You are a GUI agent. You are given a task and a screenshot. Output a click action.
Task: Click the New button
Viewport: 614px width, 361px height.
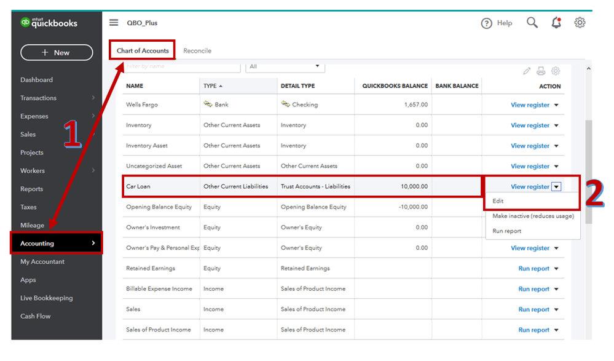tap(57, 52)
